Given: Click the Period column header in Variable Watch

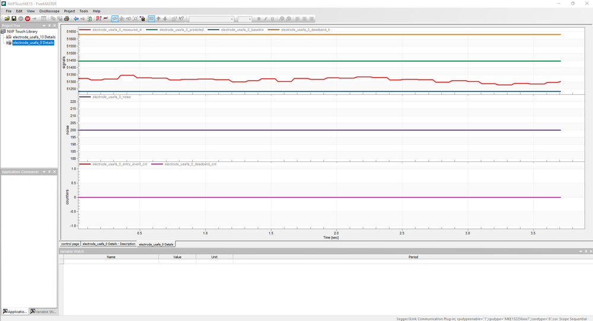Looking at the screenshot, I should [413, 257].
